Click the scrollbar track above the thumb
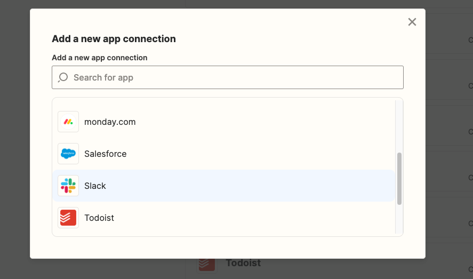This screenshot has width=473, height=279. (x=399, y=125)
